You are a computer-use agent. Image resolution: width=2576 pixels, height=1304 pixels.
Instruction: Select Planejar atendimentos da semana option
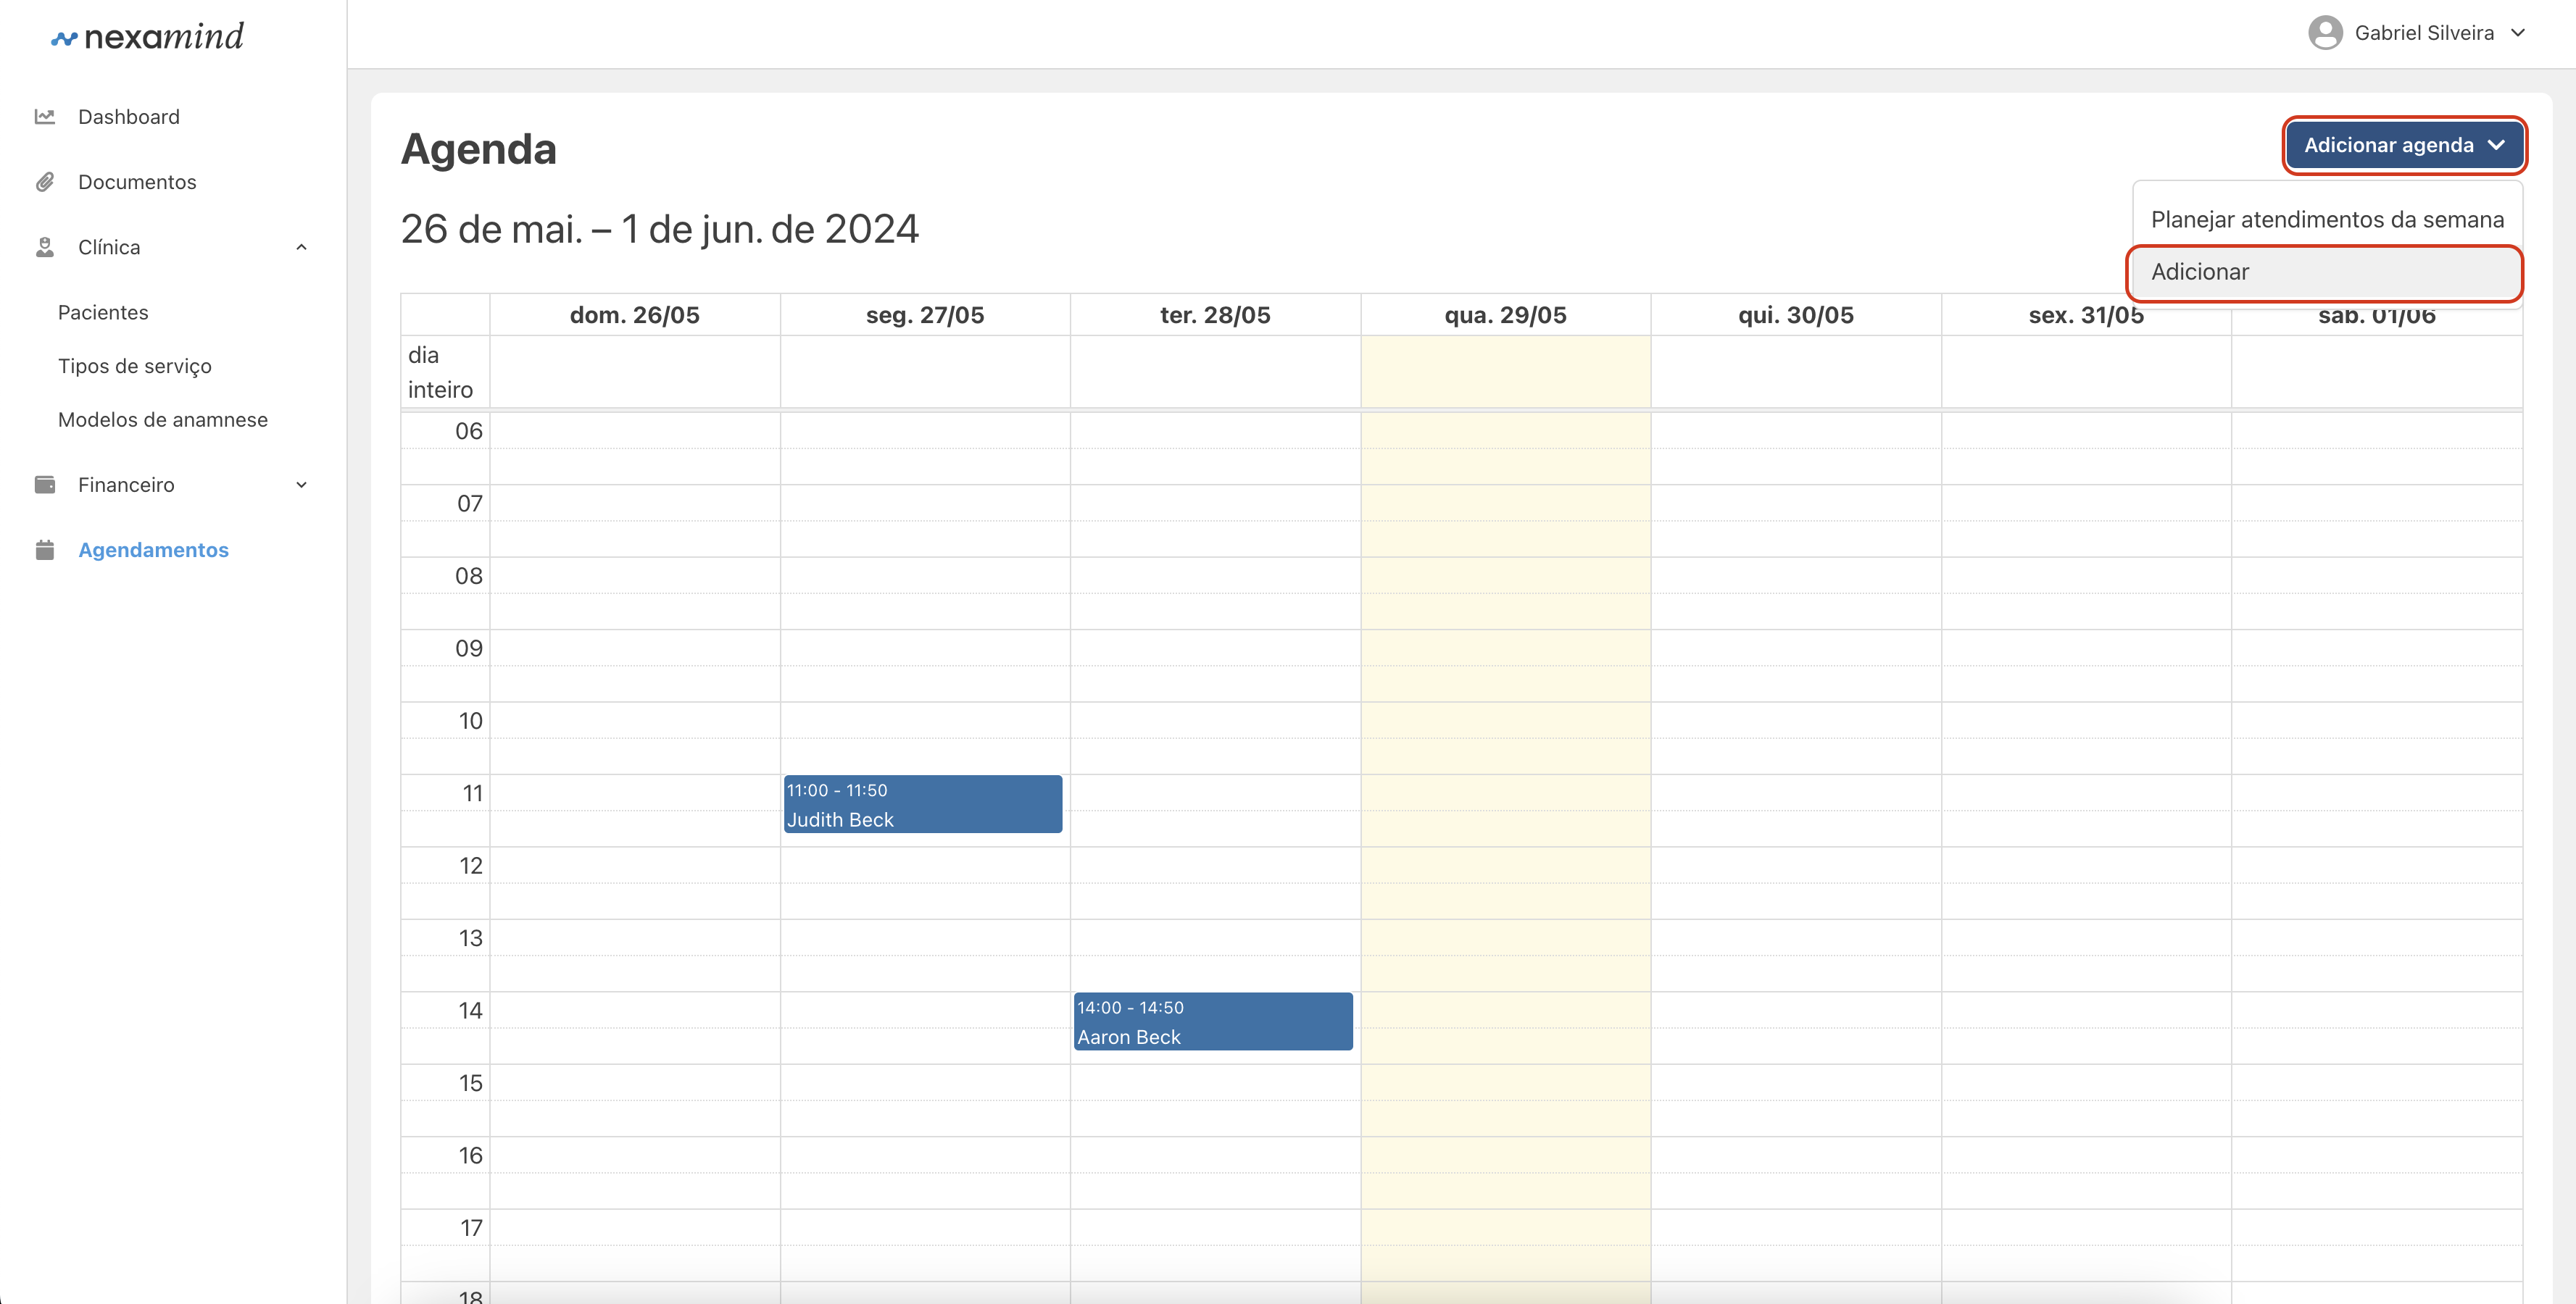[2327, 219]
